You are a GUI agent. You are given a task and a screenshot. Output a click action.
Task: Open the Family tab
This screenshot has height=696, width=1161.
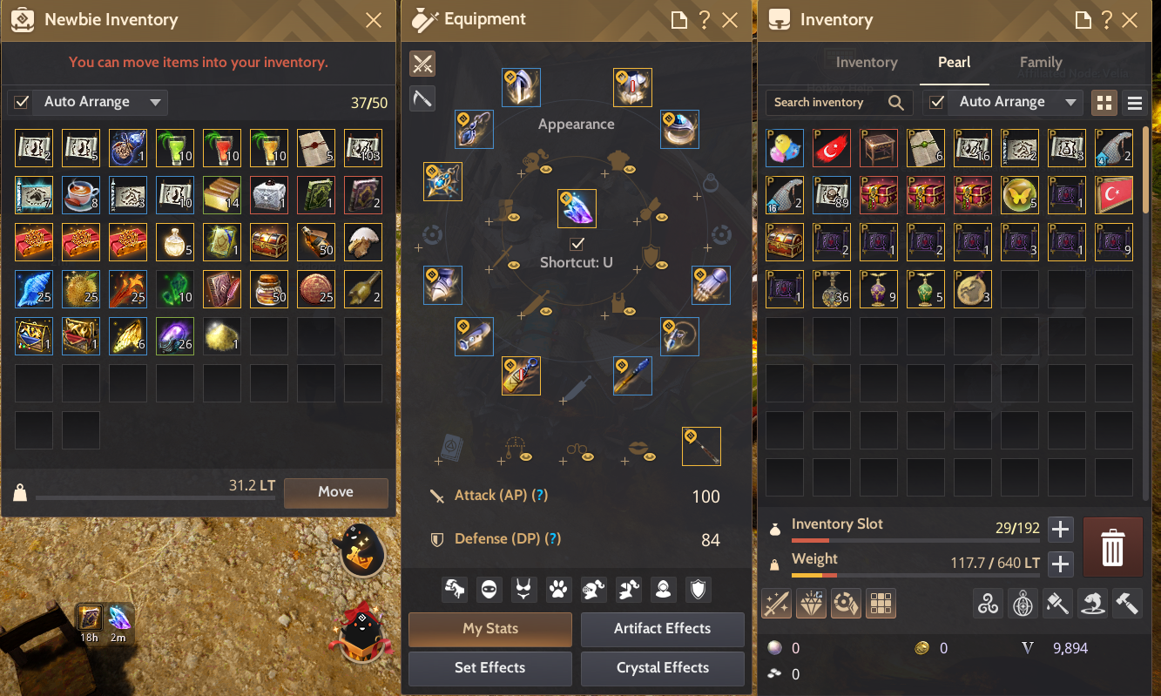(1041, 62)
